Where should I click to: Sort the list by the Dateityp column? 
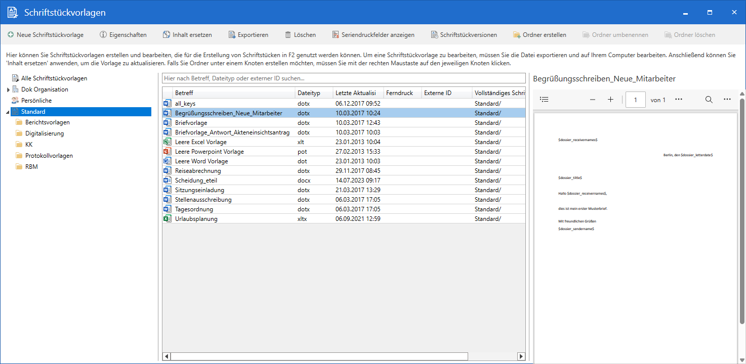click(x=309, y=93)
